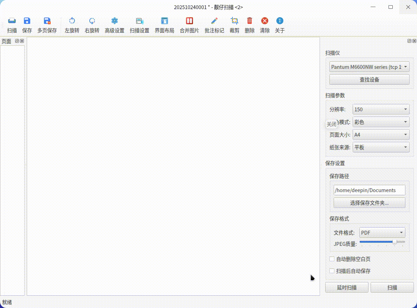This screenshot has height=308, width=417.
Task: Minimize the 靓仔扫描 window
Action: point(373,7)
